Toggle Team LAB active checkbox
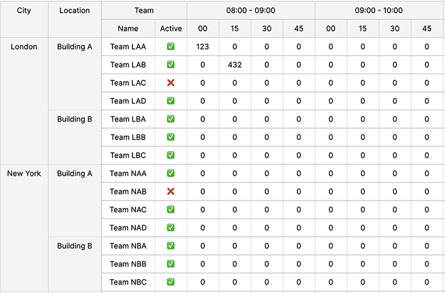 [171, 65]
